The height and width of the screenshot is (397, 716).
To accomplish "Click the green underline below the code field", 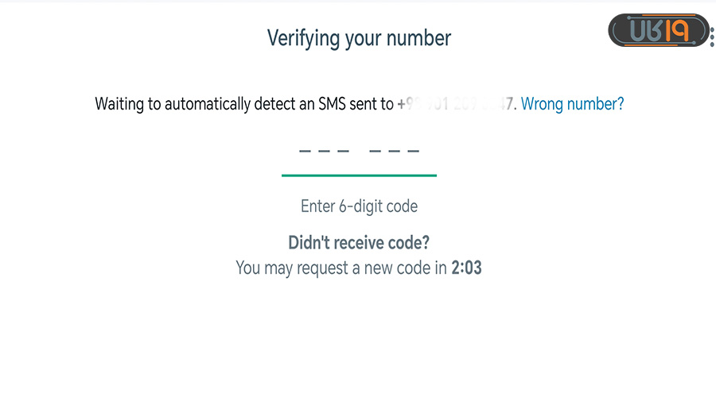I will tap(359, 175).
